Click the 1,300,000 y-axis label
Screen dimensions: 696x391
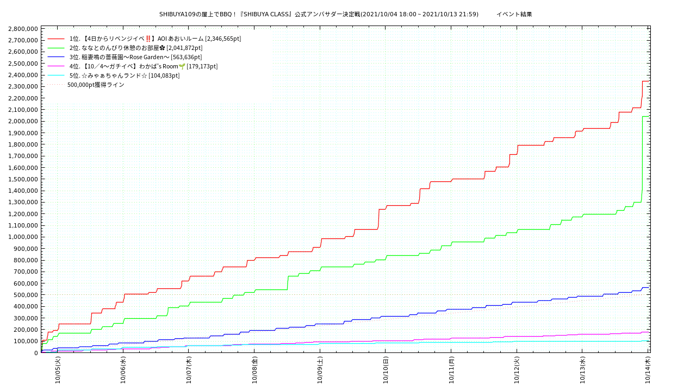click(x=23, y=202)
